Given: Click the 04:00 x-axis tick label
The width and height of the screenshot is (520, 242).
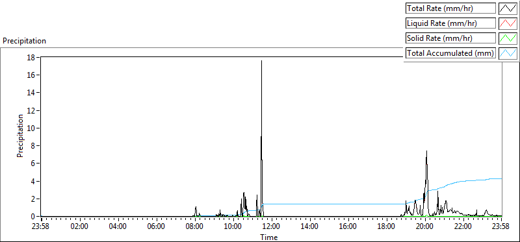Looking at the screenshot, I should pyautogui.click(x=118, y=227).
